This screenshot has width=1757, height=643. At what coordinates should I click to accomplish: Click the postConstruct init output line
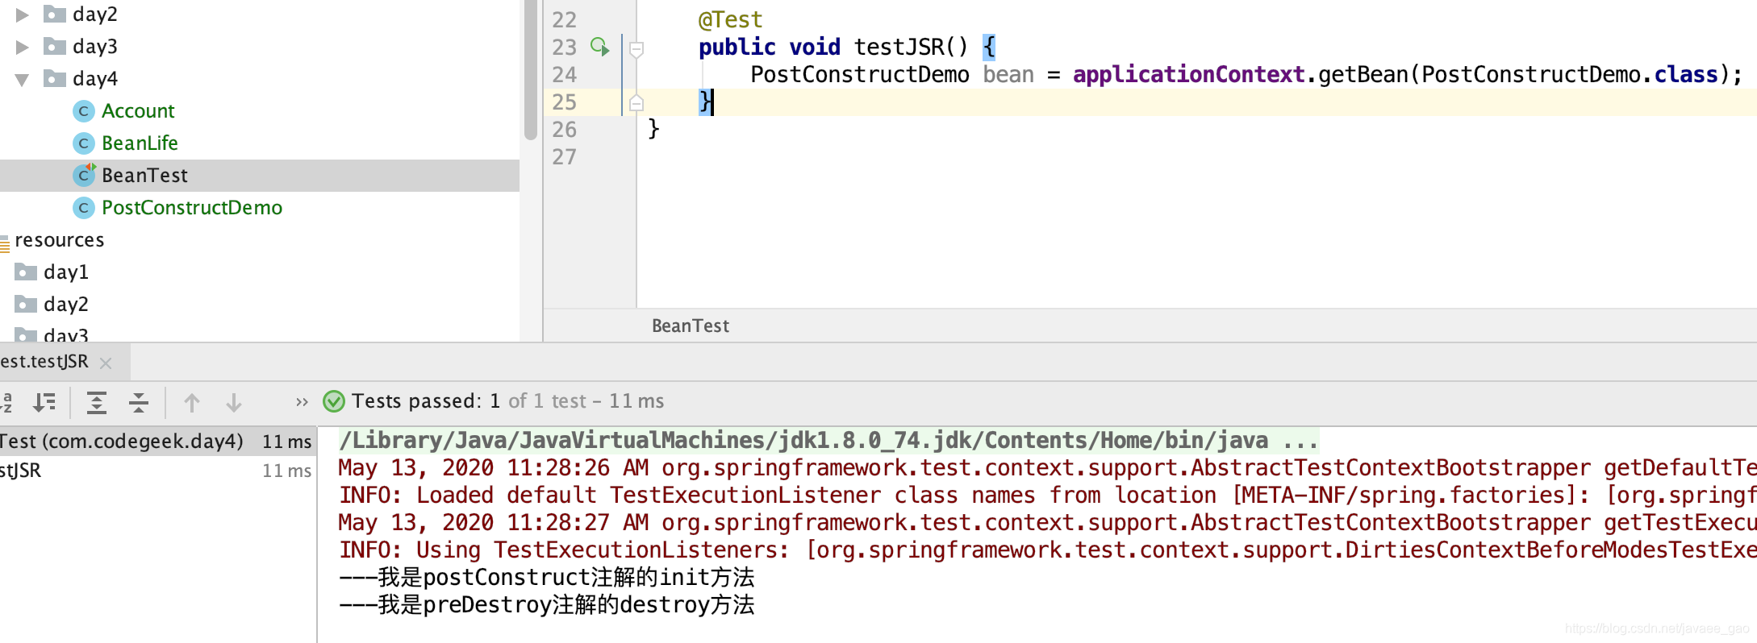coord(547,577)
